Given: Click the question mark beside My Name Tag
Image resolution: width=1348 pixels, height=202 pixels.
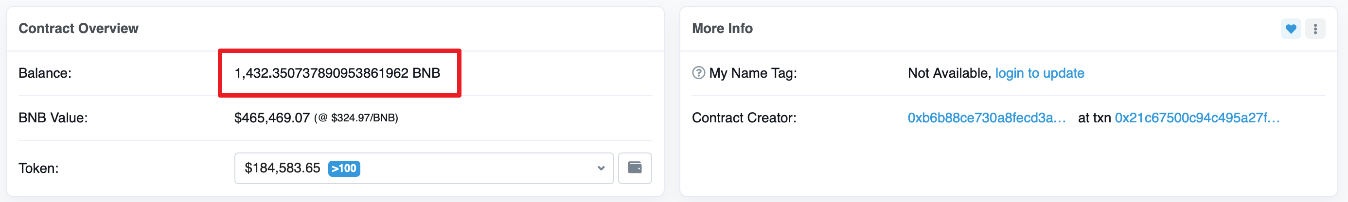Looking at the screenshot, I should (x=698, y=72).
